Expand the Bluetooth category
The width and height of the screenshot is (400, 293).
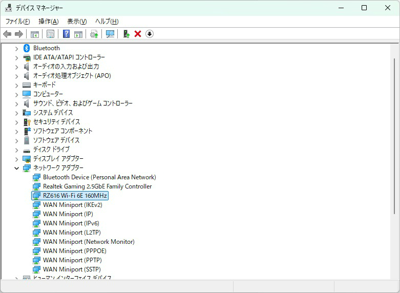pyautogui.click(x=16, y=48)
